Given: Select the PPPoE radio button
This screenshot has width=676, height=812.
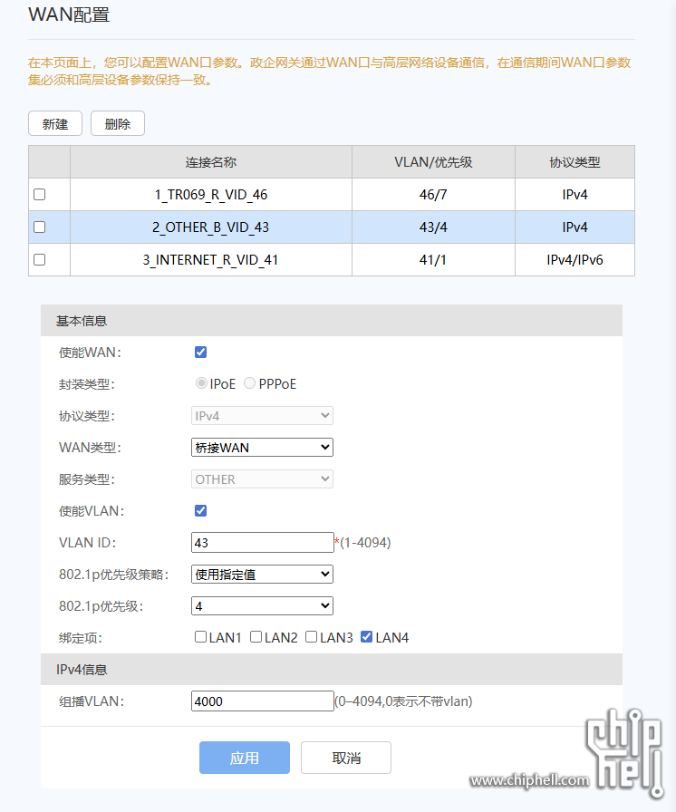Looking at the screenshot, I should click(x=249, y=383).
